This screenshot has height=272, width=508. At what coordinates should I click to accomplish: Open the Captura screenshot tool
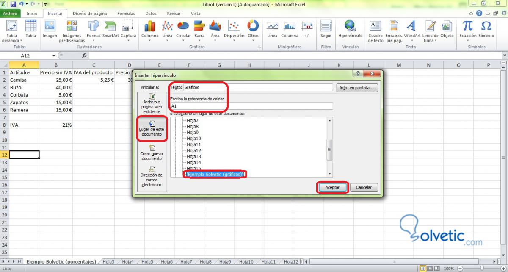128,31
